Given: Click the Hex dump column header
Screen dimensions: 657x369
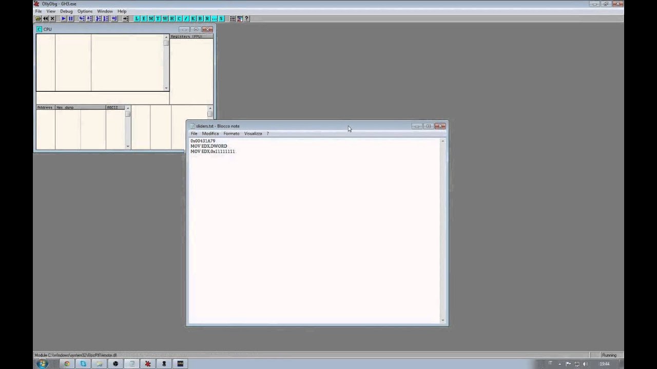Looking at the screenshot, I should tap(80, 107).
